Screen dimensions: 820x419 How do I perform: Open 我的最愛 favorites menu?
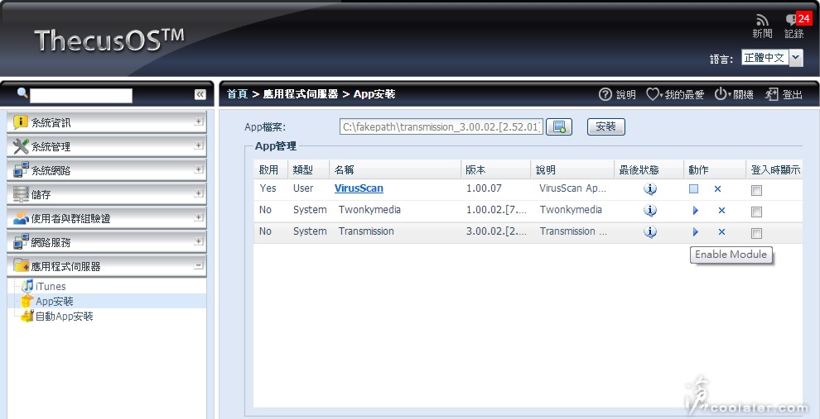pyautogui.click(x=675, y=94)
